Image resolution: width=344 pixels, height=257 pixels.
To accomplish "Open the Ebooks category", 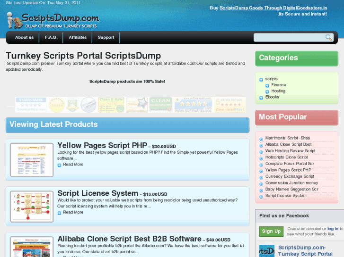I will (x=272, y=97).
